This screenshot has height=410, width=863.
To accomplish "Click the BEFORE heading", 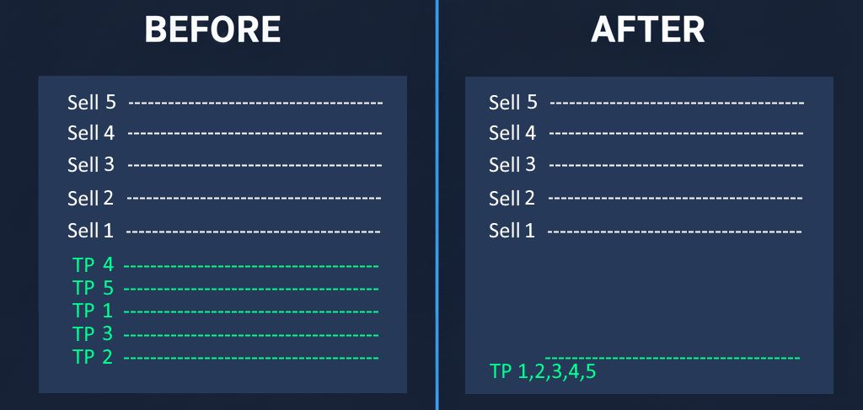I will point(212,30).
